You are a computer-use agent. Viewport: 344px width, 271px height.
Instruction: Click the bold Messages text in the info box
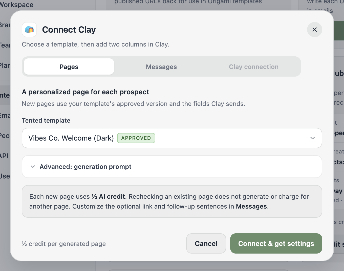[x=251, y=207]
